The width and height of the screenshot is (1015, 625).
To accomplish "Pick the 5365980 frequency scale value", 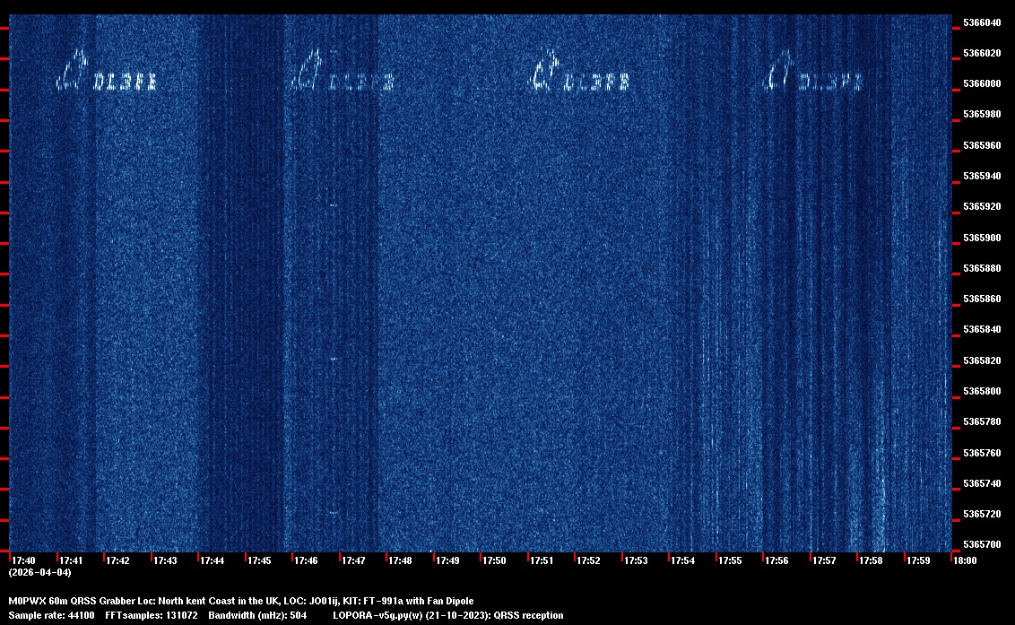I will click(982, 115).
